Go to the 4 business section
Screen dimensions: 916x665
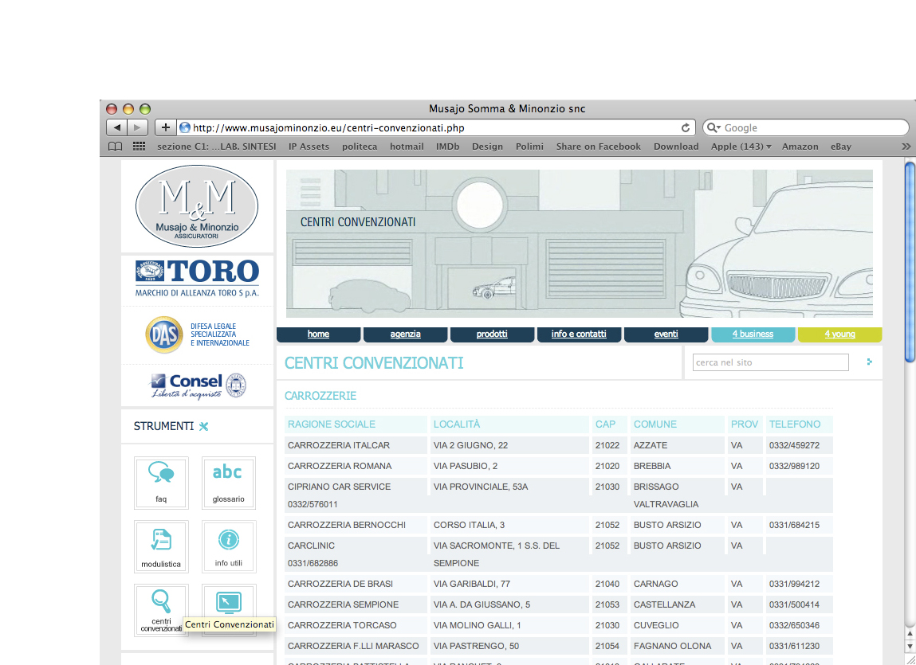tap(753, 334)
